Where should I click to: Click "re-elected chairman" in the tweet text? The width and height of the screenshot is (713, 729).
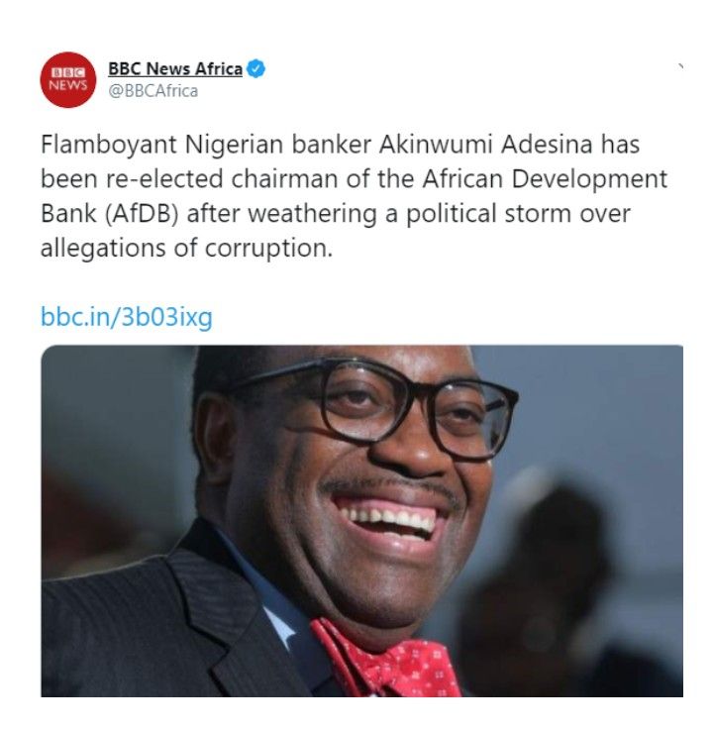[x=222, y=179]
